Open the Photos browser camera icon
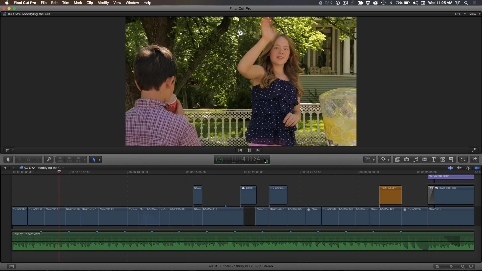 pos(406,160)
